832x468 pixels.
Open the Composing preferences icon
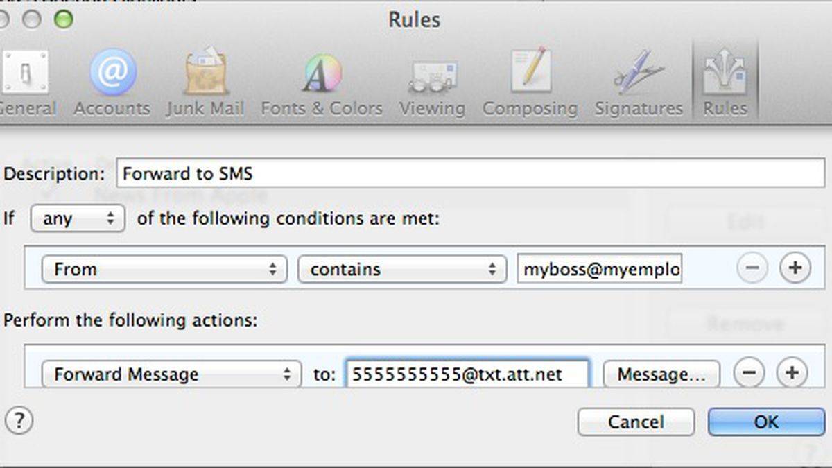pyautogui.click(x=530, y=83)
